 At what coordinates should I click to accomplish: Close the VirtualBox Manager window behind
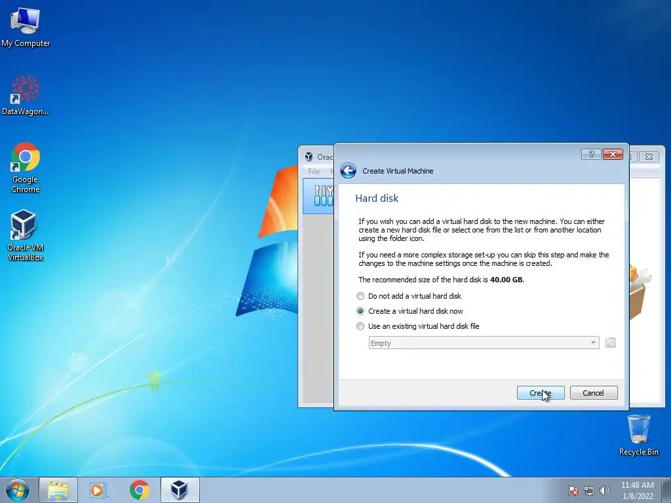pyautogui.click(x=649, y=157)
